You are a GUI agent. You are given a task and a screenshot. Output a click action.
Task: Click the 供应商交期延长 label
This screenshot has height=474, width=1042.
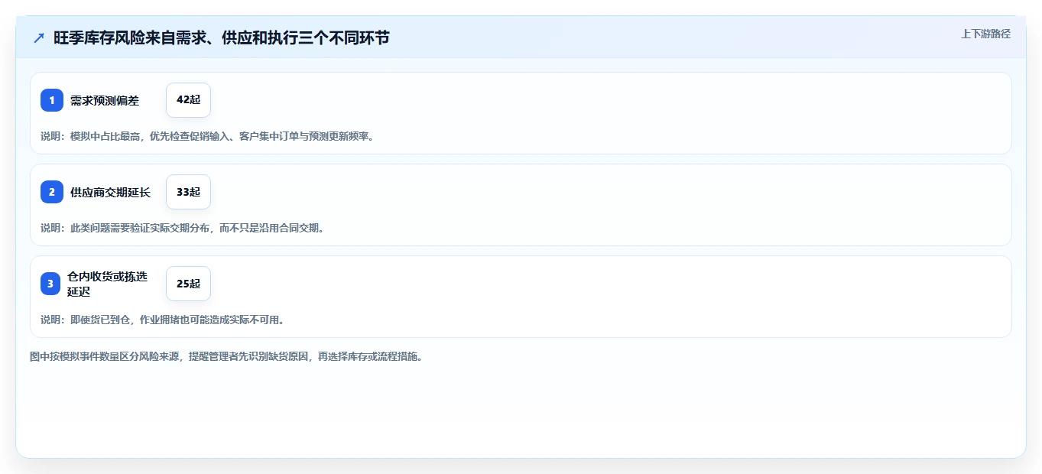tap(111, 192)
